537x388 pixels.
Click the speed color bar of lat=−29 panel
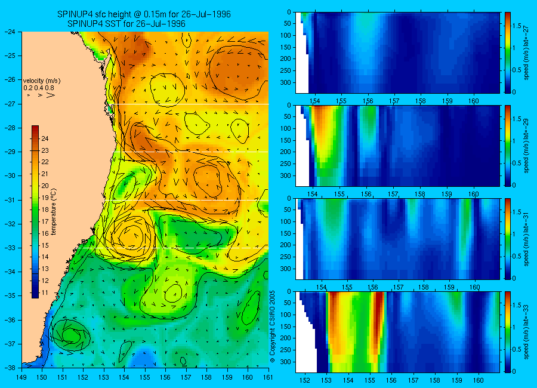coord(507,146)
